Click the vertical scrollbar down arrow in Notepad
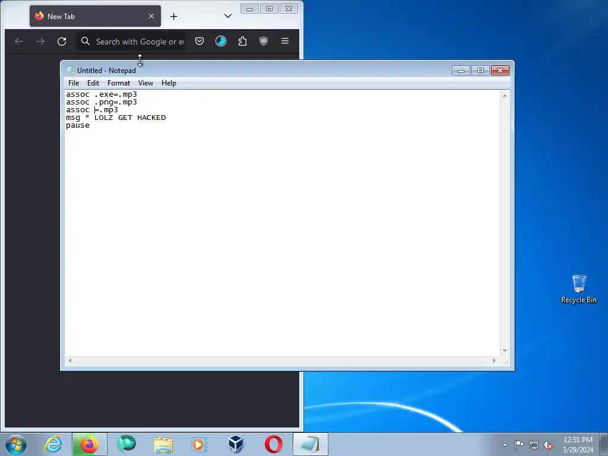 tap(505, 350)
